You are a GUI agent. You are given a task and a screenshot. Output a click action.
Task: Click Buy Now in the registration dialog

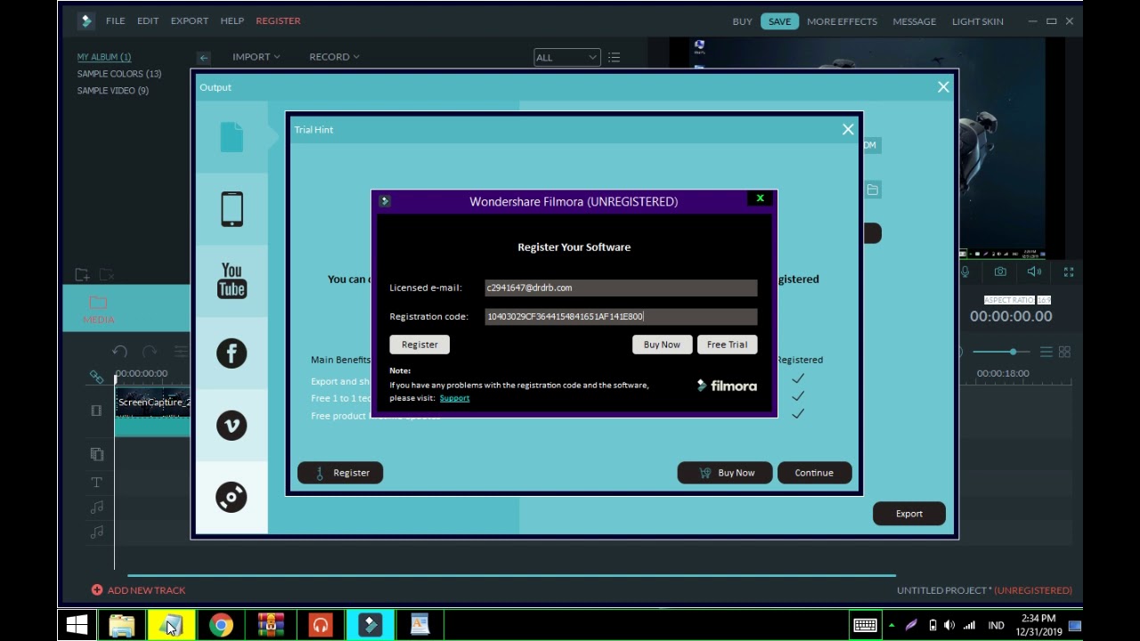tap(662, 345)
